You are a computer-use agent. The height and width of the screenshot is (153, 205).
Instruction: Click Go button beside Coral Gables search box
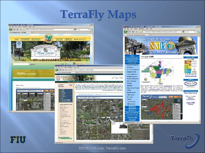tap(71, 85)
